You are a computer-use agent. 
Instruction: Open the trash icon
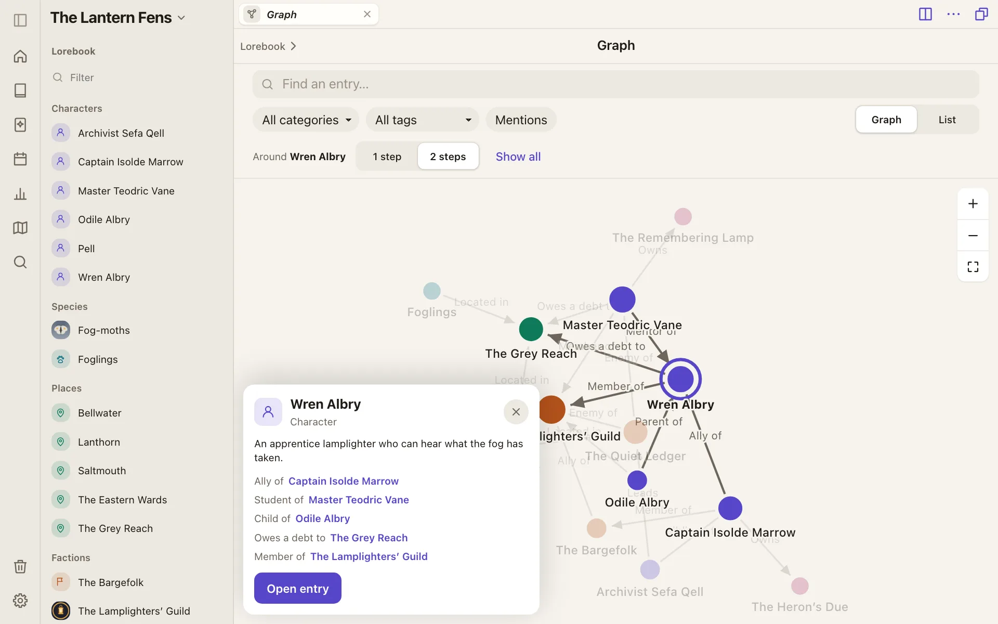tap(20, 566)
